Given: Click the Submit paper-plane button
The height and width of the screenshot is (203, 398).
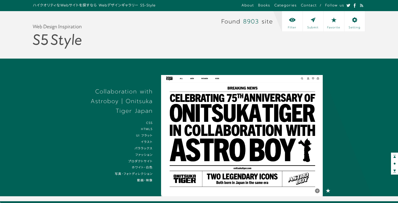Looking at the screenshot, I should coord(313,21).
